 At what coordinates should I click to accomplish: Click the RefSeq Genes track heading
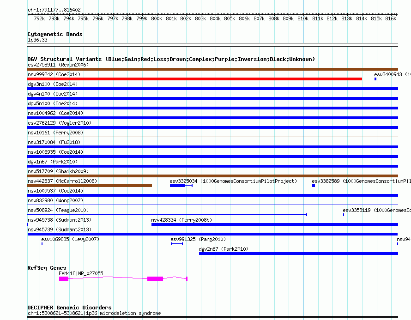[x=47, y=268]
